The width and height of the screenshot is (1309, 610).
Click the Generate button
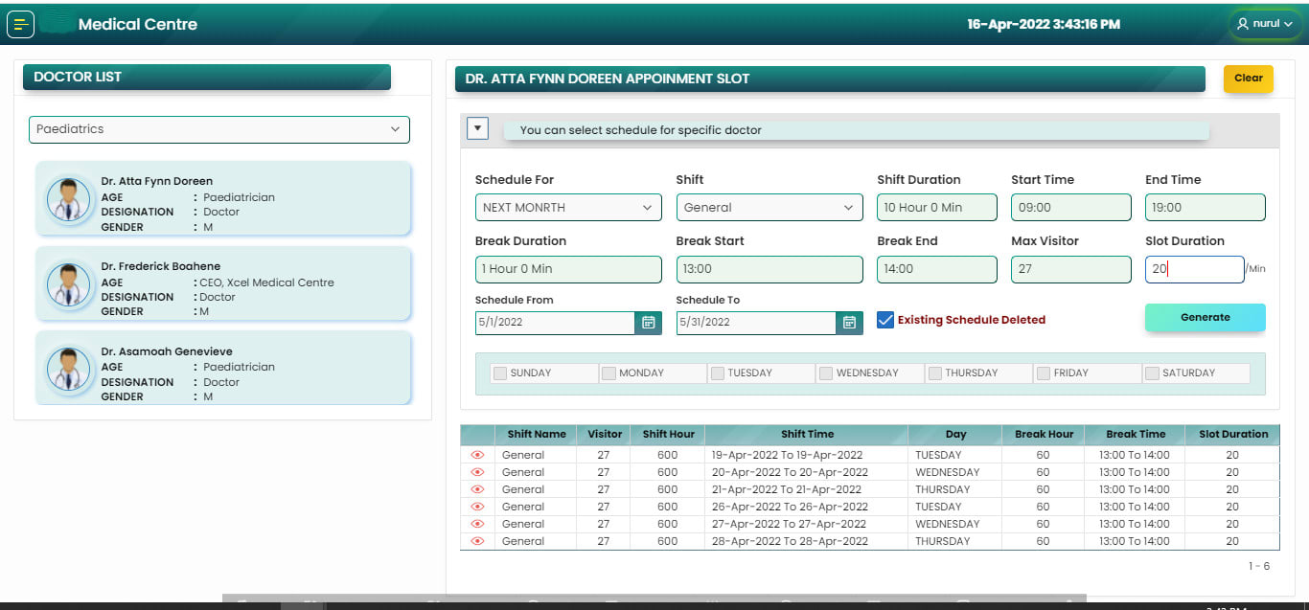tap(1205, 317)
